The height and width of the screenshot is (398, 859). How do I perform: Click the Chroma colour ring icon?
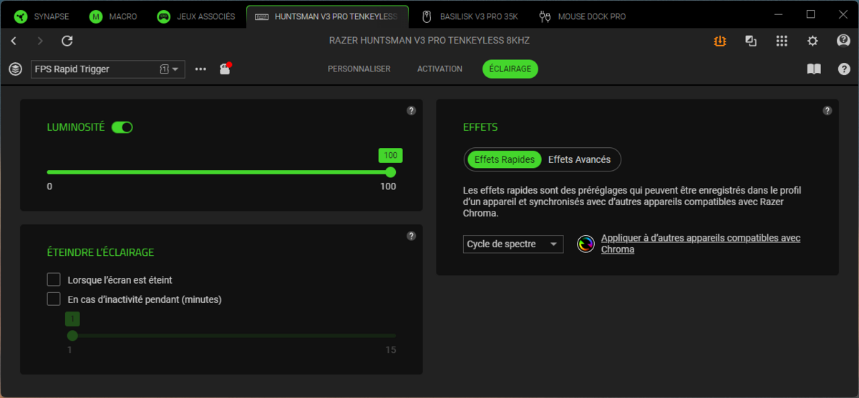tap(586, 244)
